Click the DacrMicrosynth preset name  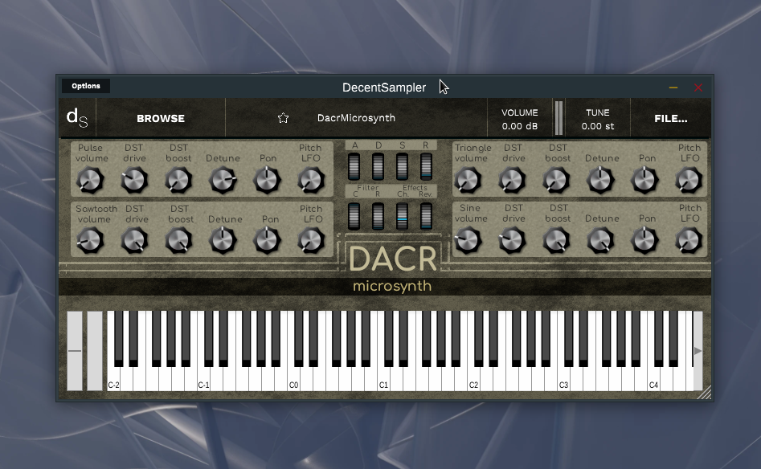[x=356, y=118]
